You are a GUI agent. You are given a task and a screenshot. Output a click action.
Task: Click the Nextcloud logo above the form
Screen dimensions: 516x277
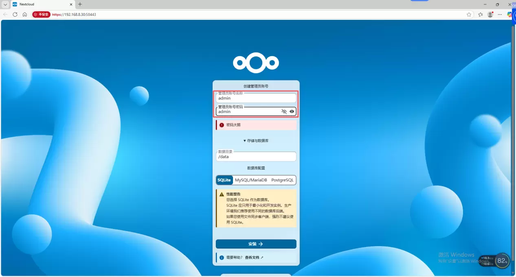pos(256,63)
